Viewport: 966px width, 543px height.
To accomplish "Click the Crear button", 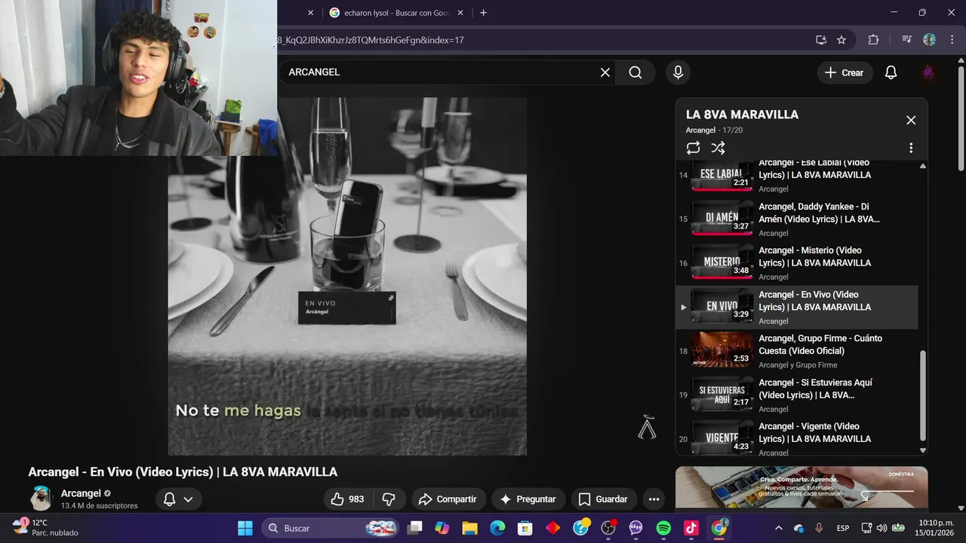I will [844, 72].
